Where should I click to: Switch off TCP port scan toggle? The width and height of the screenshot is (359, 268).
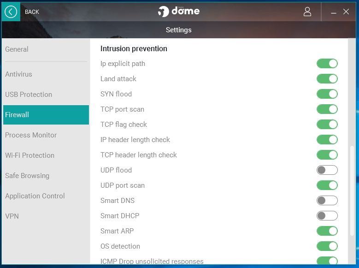click(x=327, y=109)
